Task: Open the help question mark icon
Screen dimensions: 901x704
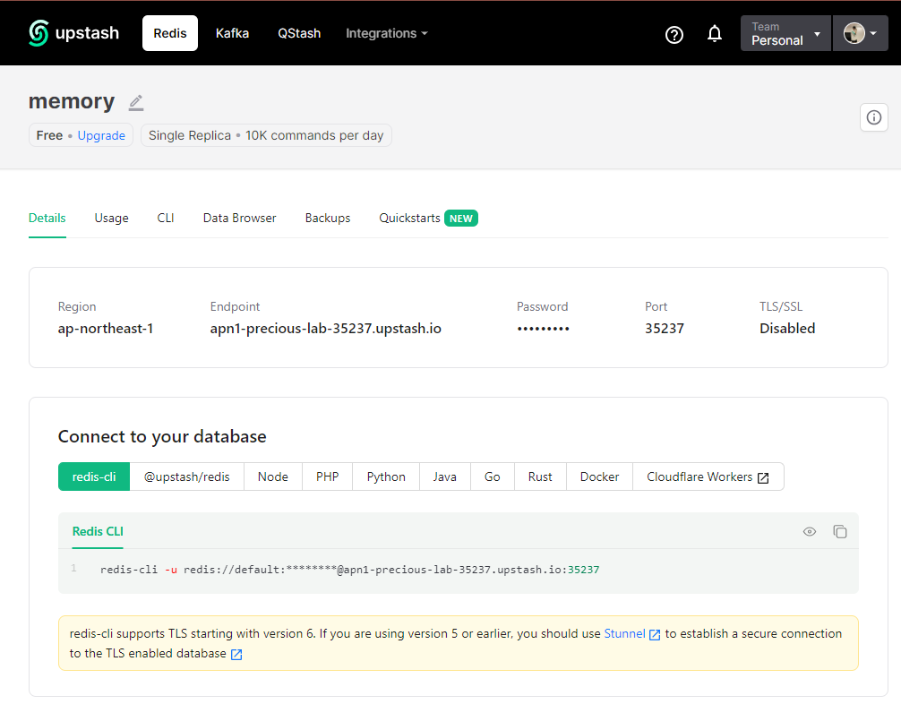Action: 674,35
